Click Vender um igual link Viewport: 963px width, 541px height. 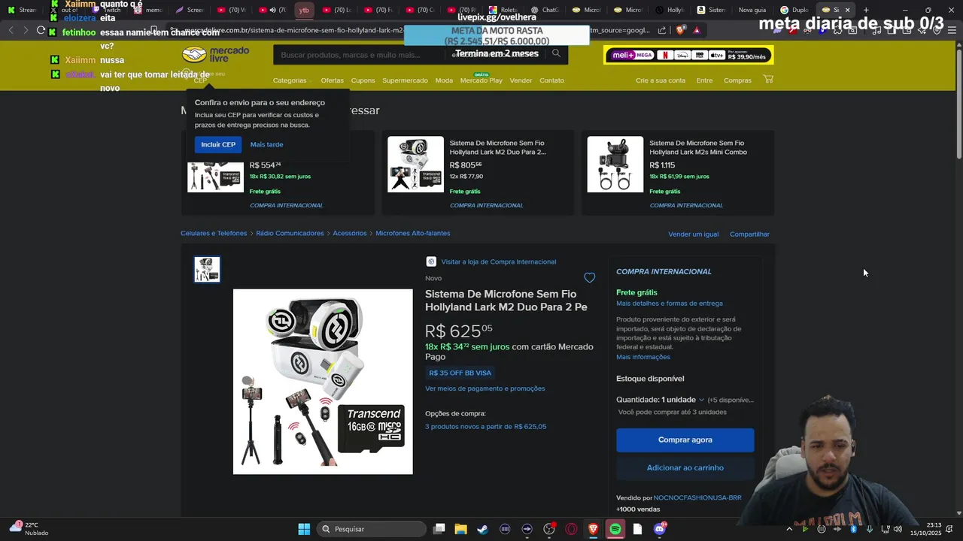tap(693, 234)
